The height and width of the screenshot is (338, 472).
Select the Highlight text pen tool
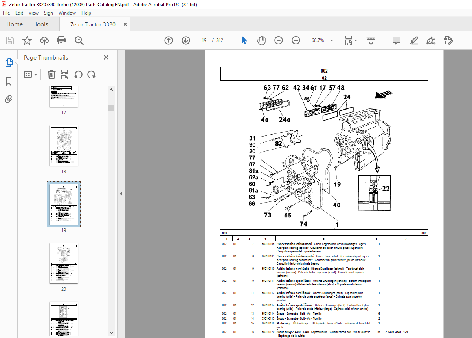[414, 40]
